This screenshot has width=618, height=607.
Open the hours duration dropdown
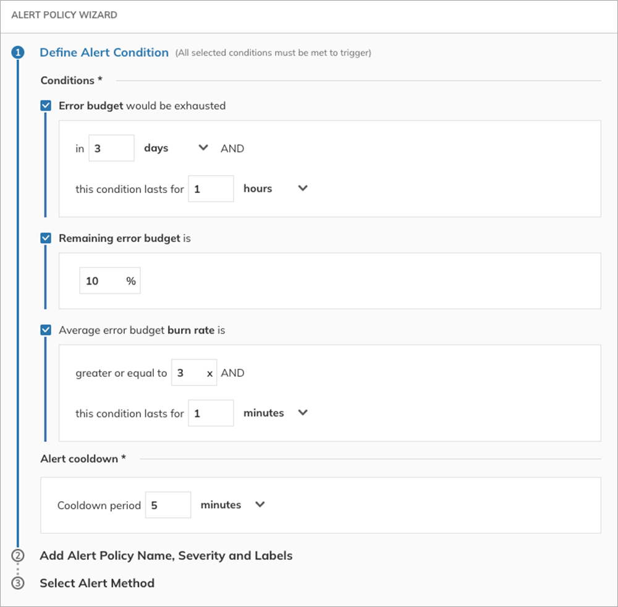(276, 189)
